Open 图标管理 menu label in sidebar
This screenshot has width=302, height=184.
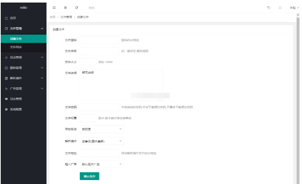[16, 68]
